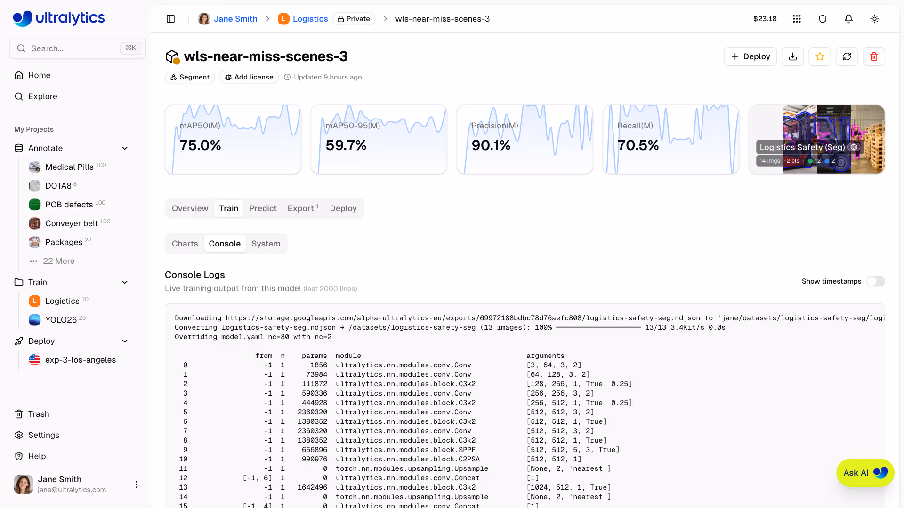Click the mAP50-95(M) metric card
The width and height of the screenshot is (904, 508).
pyautogui.click(x=379, y=139)
